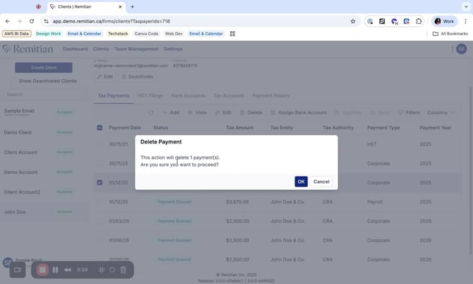Stop the screen recording
473x284 pixels.
point(42,270)
